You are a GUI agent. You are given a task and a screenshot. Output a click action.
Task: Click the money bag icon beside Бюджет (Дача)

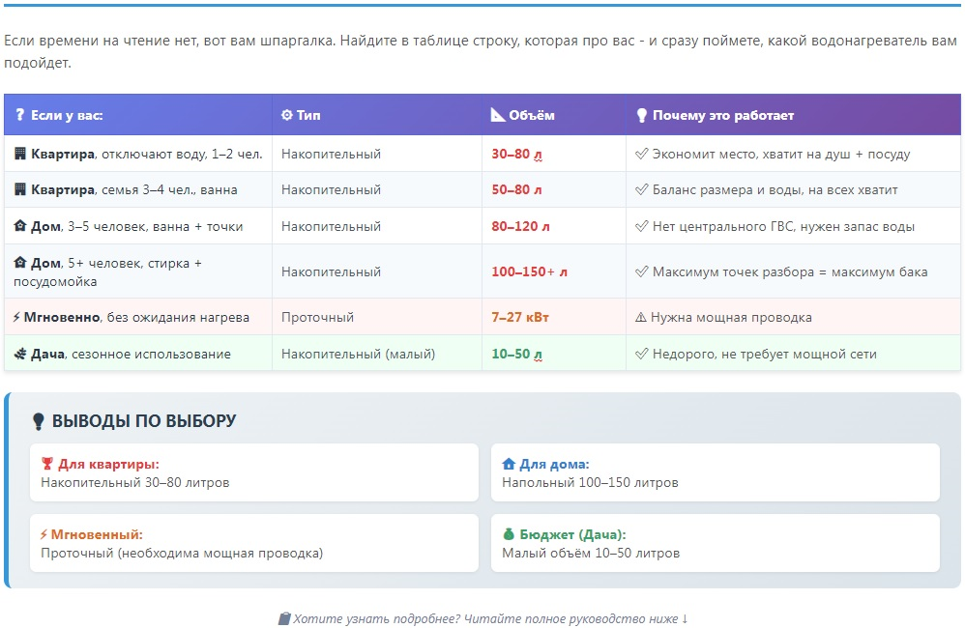coord(509,534)
